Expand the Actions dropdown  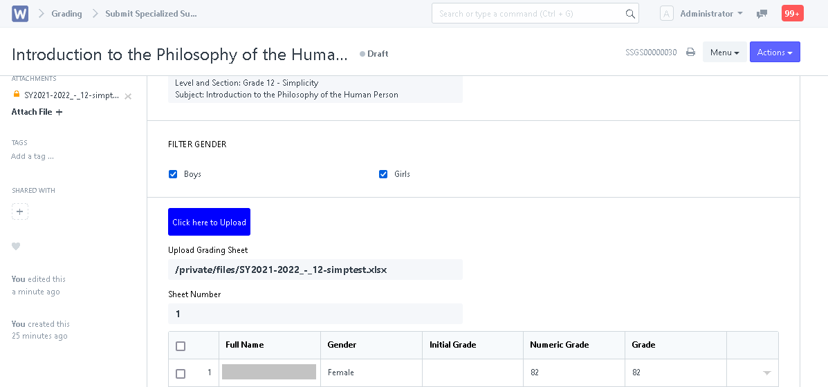click(775, 53)
